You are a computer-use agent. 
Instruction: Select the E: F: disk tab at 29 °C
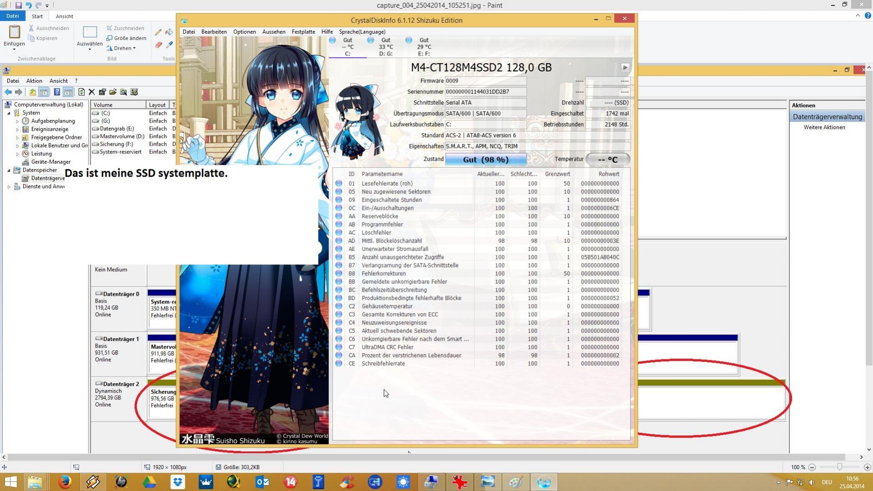pos(424,47)
